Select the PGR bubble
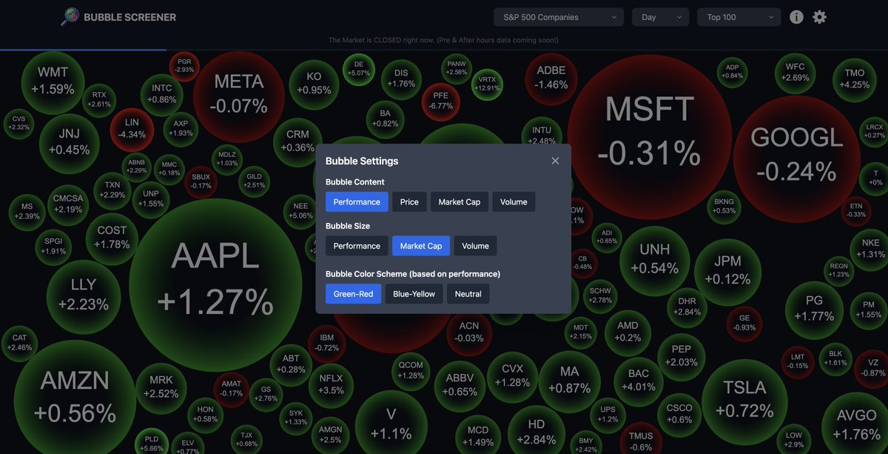Image resolution: width=888 pixels, height=454 pixels. click(x=184, y=65)
